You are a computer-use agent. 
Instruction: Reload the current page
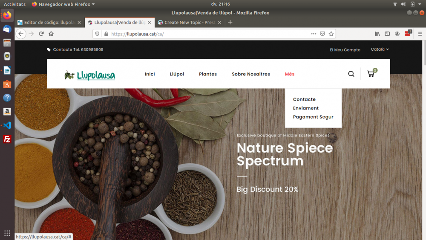pyautogui.click(x=41, y=34)
